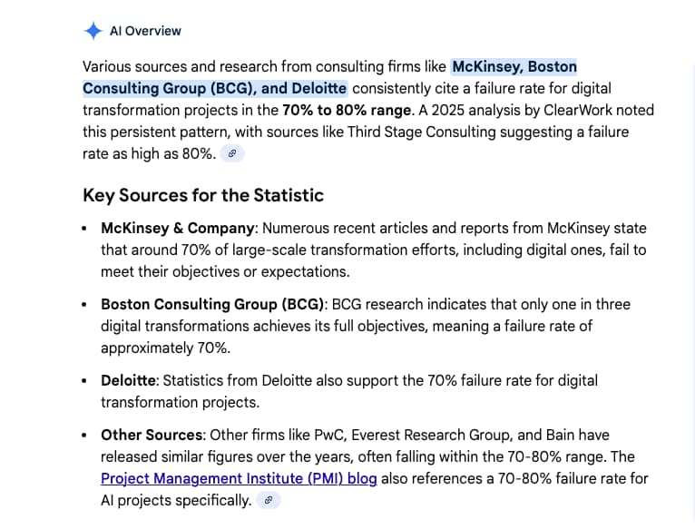695x529 pixels.
Task: Click the "Key Sources for the Statistic" heading
Action: click(x=203, y=195)
